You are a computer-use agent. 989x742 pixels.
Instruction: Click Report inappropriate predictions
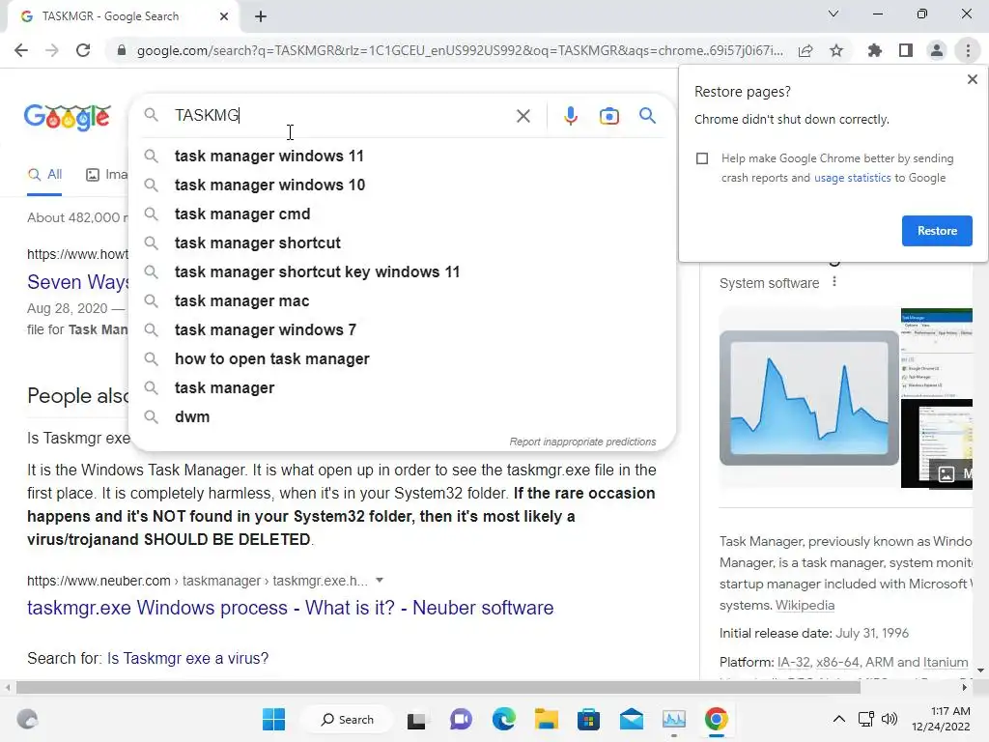(x=582, y=442)
